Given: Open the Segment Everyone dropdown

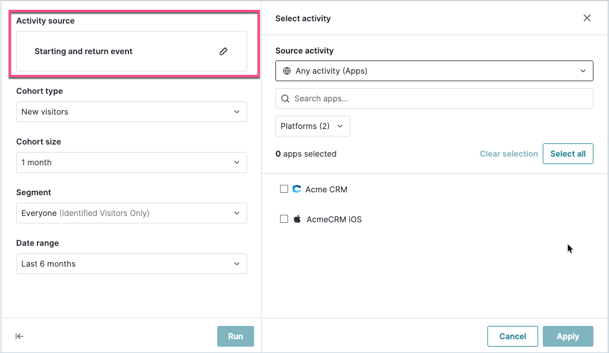Looking at the screenshot, I should click(132, 213).
